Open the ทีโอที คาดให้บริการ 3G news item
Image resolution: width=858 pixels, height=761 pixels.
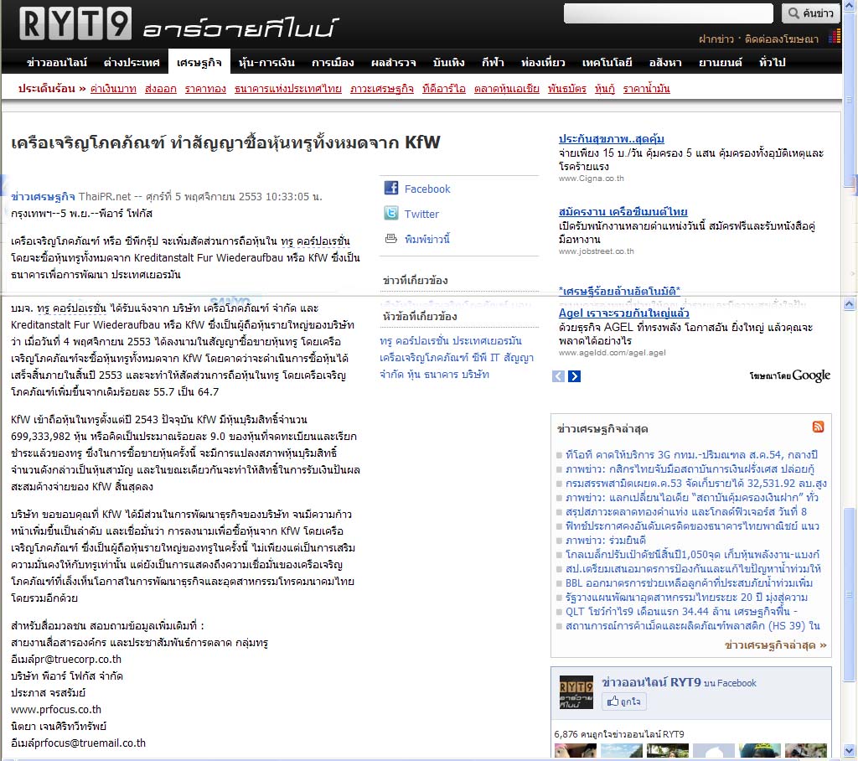coord(691,454)
